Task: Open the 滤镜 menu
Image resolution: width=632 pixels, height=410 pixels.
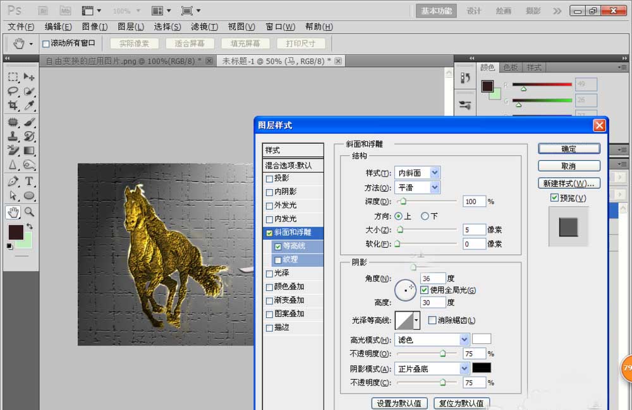Action: point(204,26)
